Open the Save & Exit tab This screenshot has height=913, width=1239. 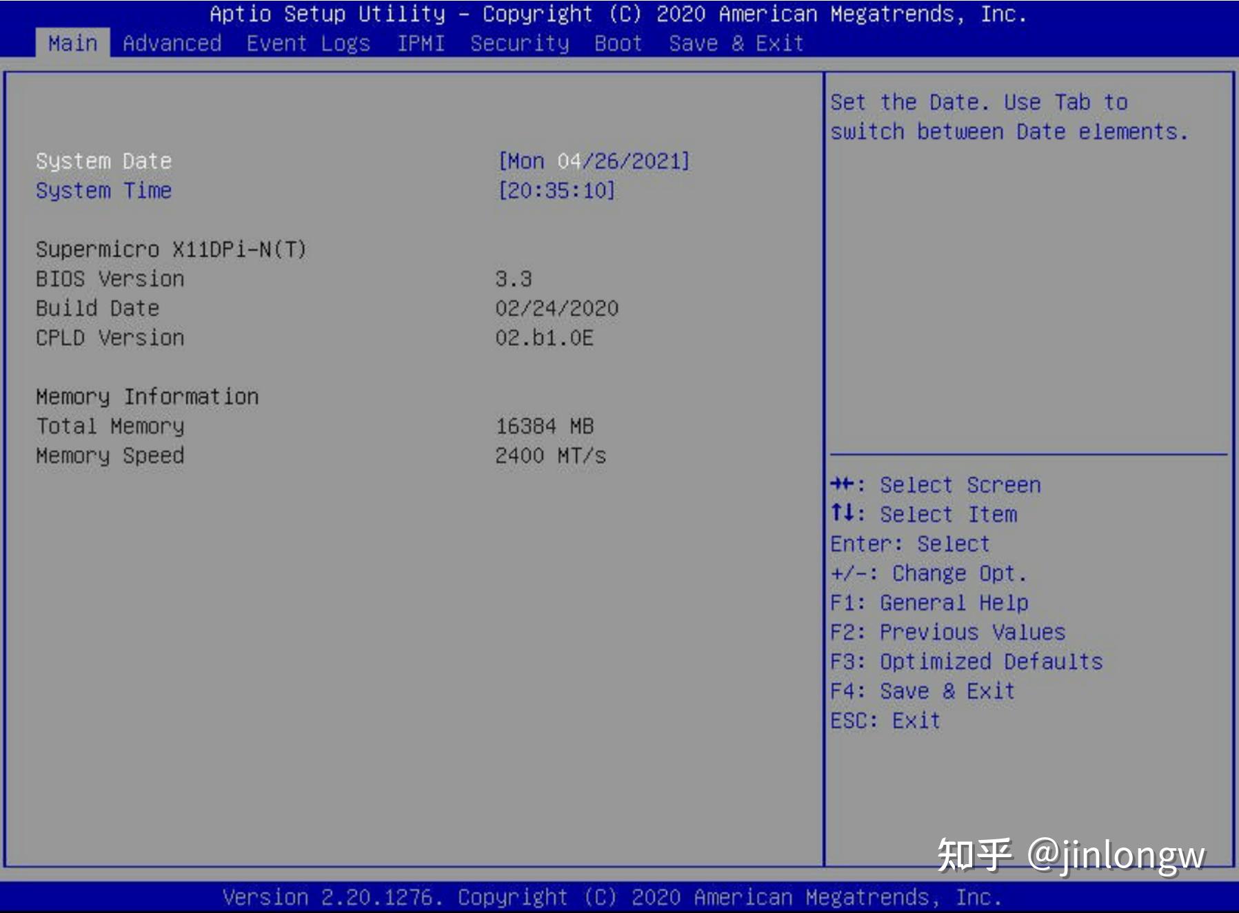coord(736,43)
